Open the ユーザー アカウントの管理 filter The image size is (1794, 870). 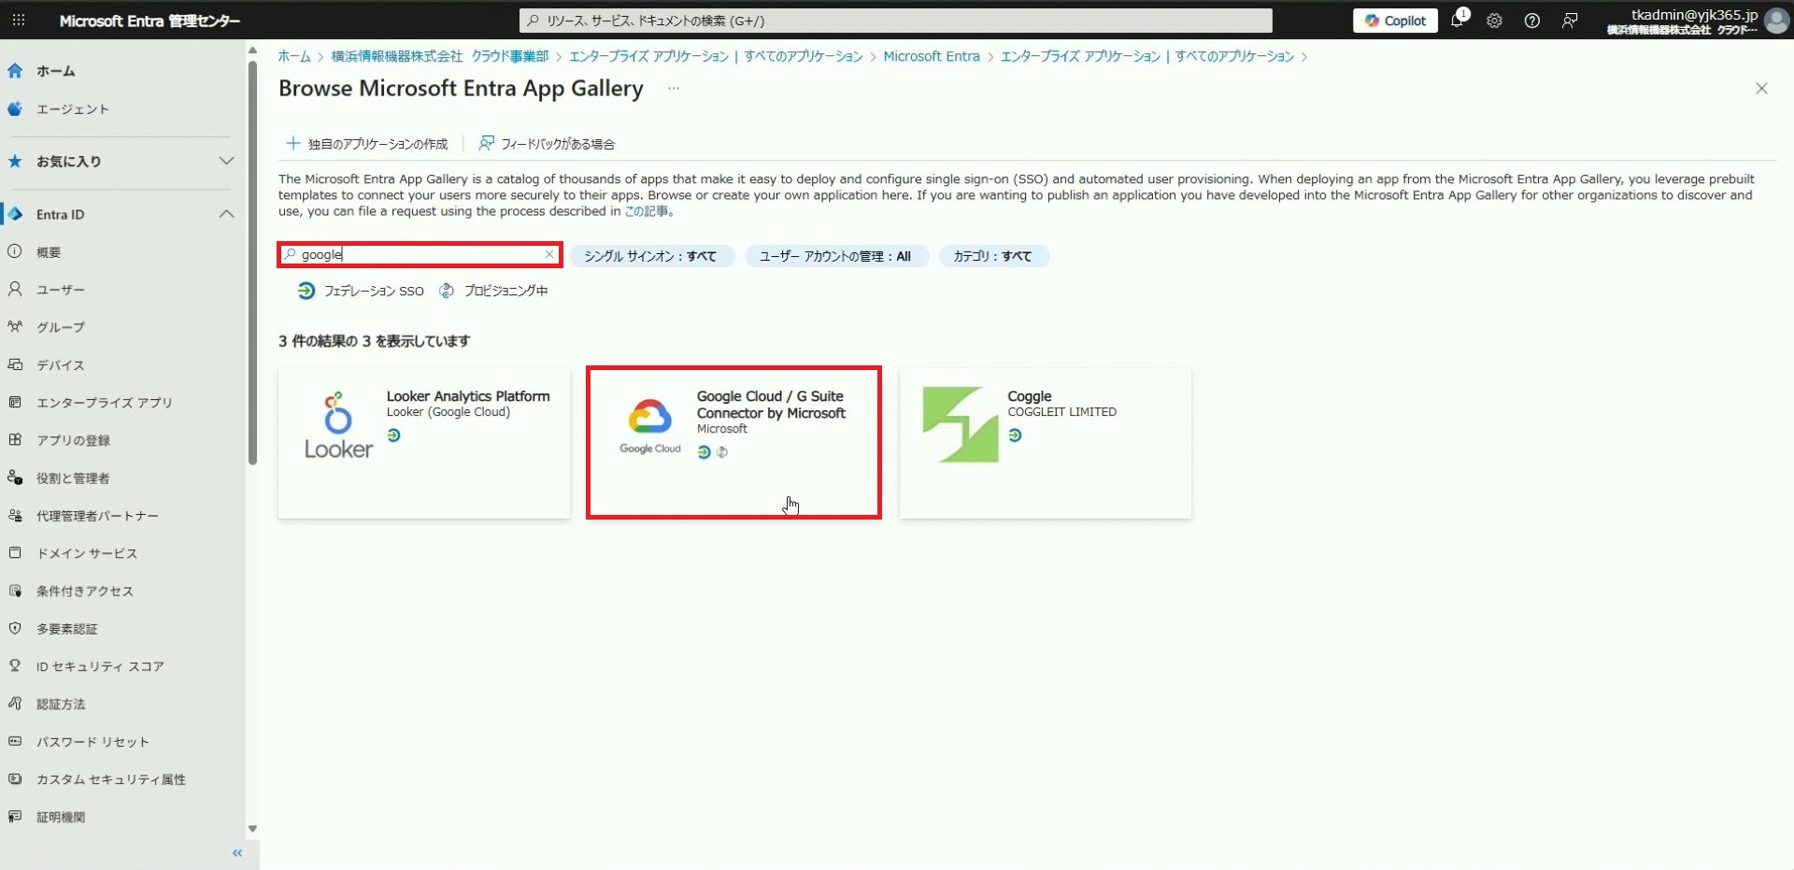click(835, 256)
